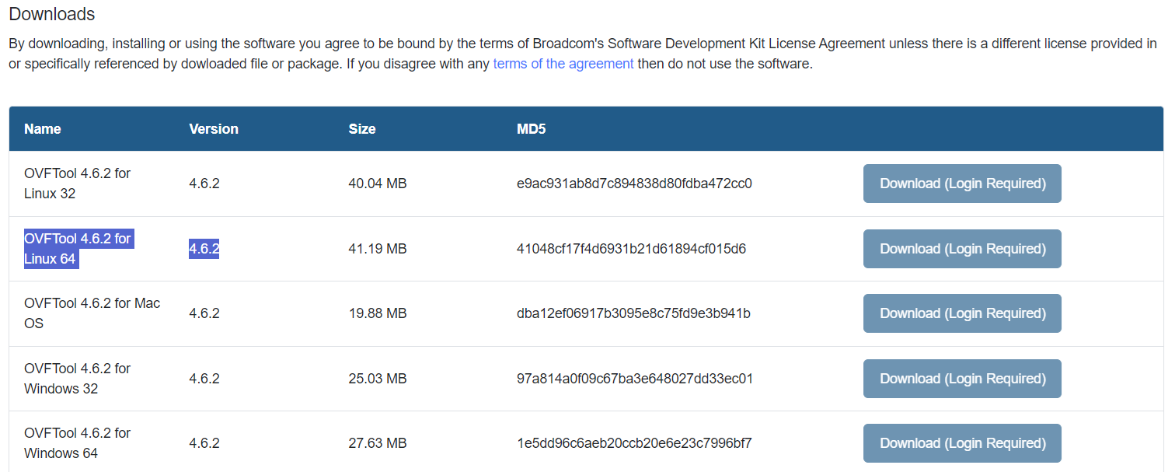Click MD5 hash 1e5dd96c6aeb20ccb20e6e23c7996bf7

pyautogui.click(x=634, y=443)
